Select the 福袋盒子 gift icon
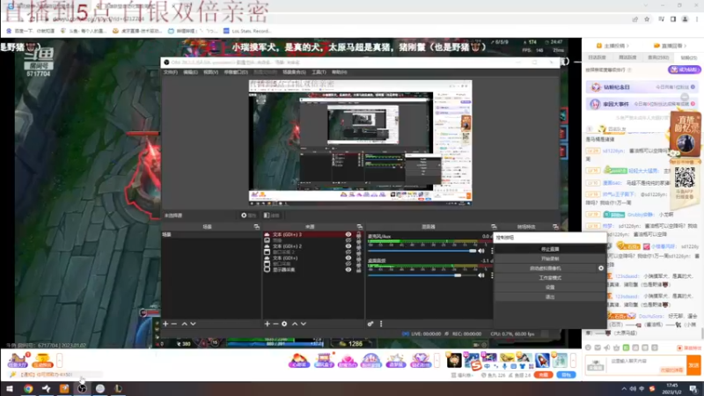Image resolution: width=704 pixels, height=396 pixels. [x=324, y=360]
